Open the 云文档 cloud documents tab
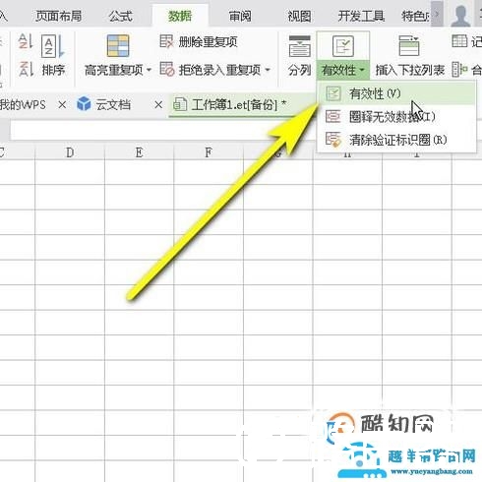Image resolution: width=482 pixels, height=482 pixels. [104, 105]
